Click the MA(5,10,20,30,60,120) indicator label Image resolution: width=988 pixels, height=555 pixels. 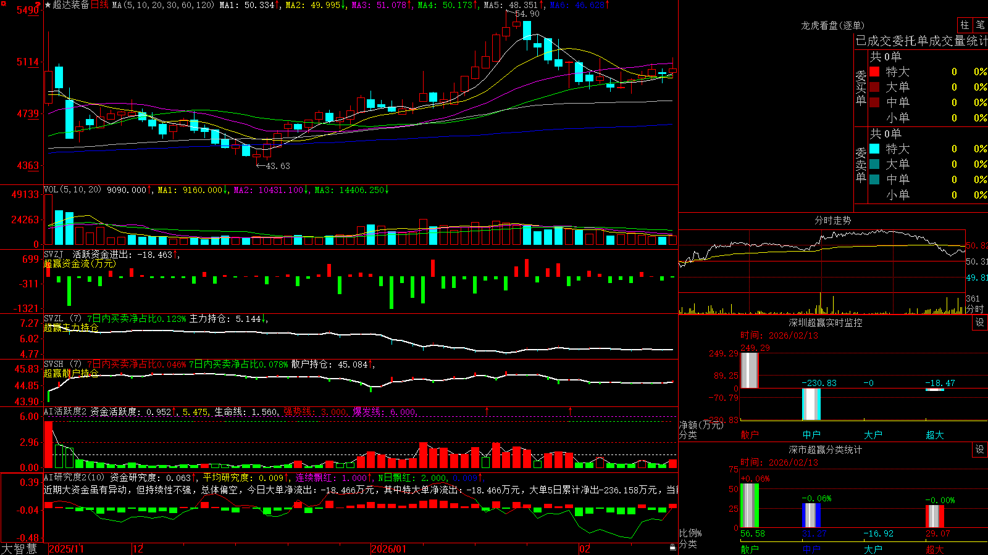164,5
